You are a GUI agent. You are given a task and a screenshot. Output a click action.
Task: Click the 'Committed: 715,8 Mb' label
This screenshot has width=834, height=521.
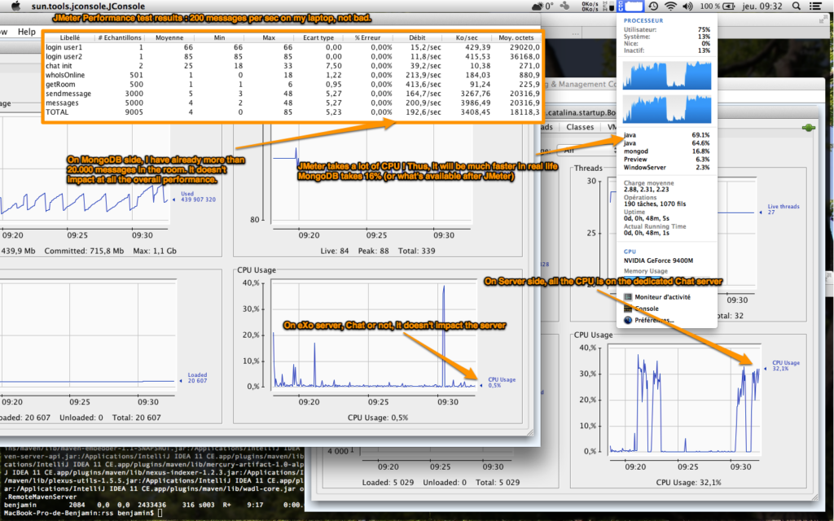pyautogui.click(x=84, y=251)
